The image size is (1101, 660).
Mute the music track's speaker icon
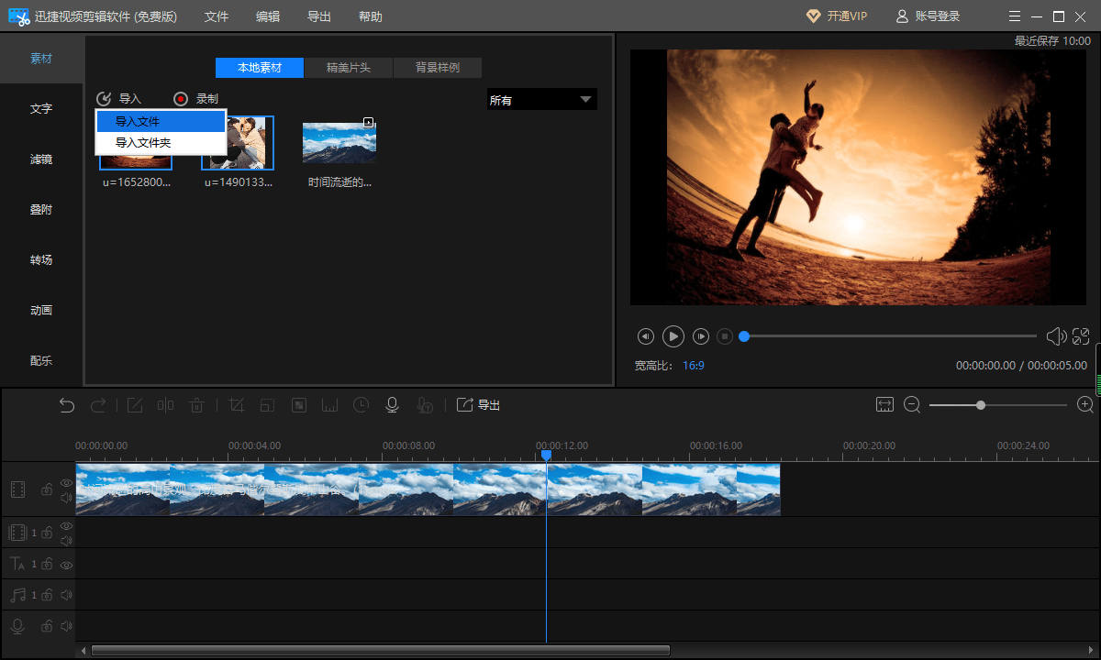66,596
